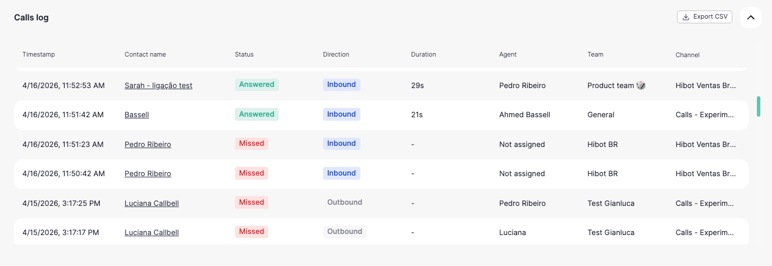772x266 pixels.
Task: Click the Contact name column header
Action: [x=145, y=54]
